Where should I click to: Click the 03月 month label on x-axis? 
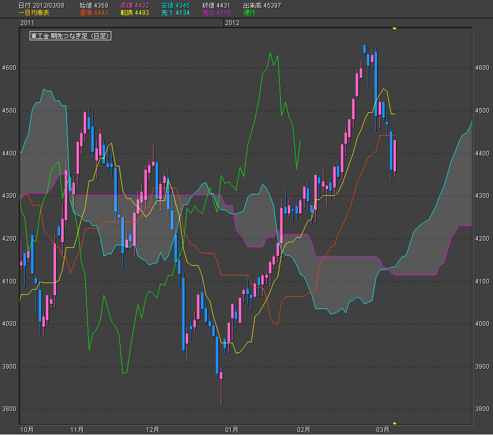383,429
